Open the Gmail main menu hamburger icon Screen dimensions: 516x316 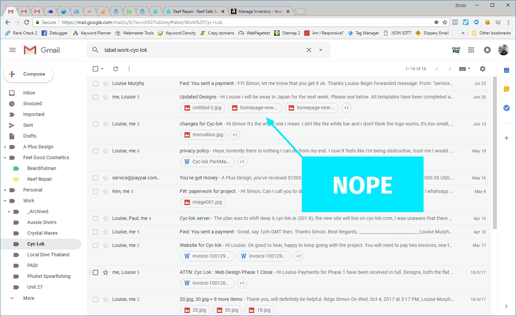tap(12, 50)
